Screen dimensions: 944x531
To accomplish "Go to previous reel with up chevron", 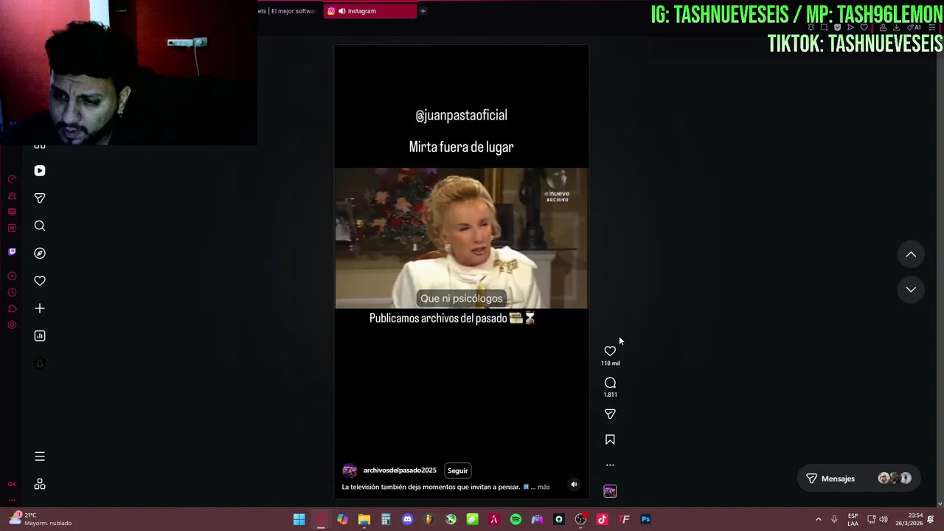I will (911, 254).
